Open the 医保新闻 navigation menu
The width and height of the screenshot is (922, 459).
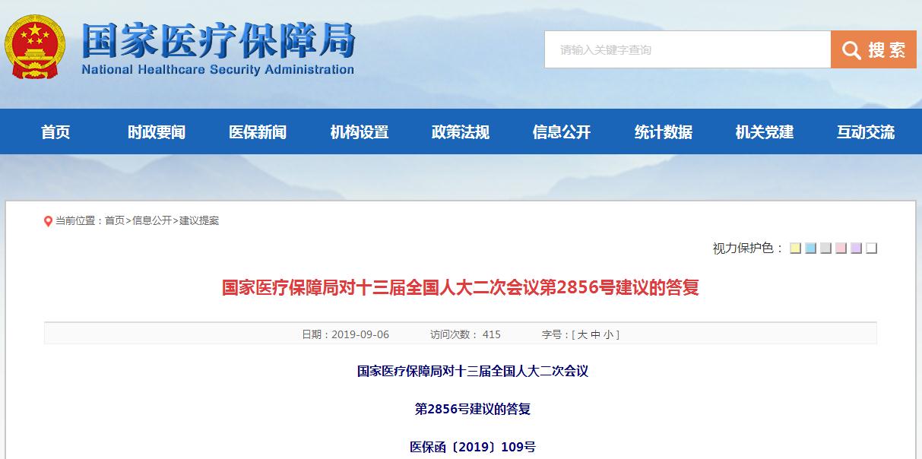(x=258, y=131)
